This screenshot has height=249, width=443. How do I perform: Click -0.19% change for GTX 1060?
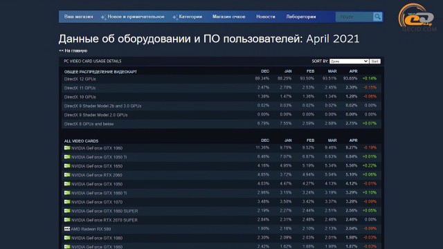pyautogui.click(x=370, y=147)
